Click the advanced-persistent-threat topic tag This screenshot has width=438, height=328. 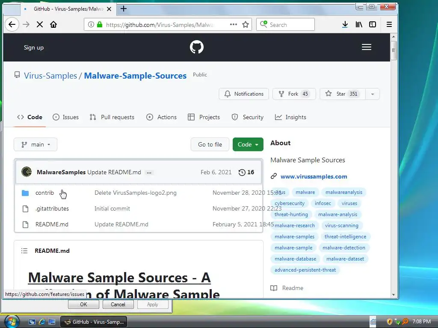tap(305, 270)
